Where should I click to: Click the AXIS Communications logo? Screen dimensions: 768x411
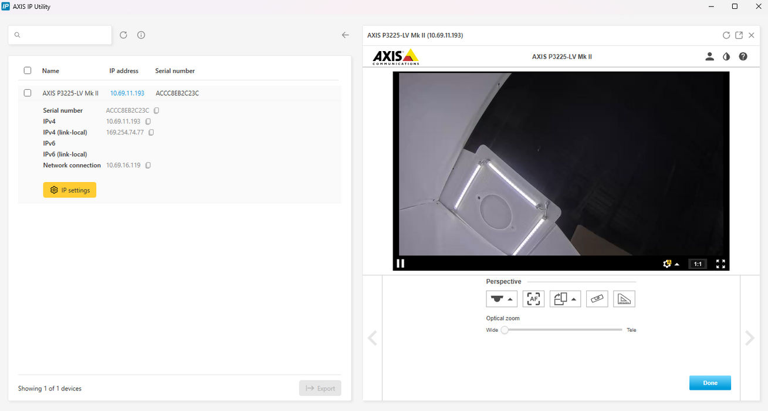tap(396, 57)
